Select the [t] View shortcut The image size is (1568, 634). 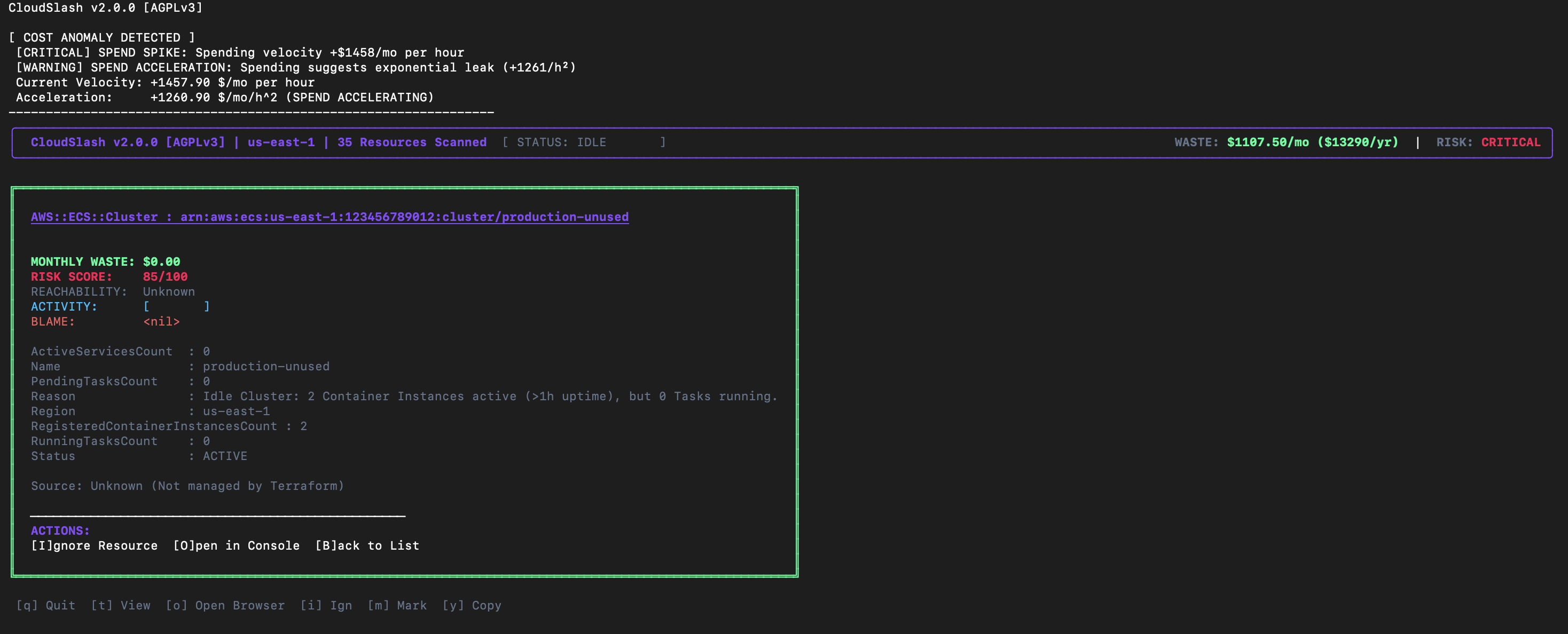click(x=121, y=605)
